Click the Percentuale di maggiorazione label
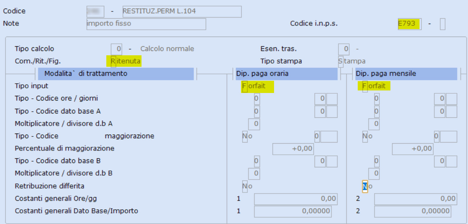 point(65,148)
